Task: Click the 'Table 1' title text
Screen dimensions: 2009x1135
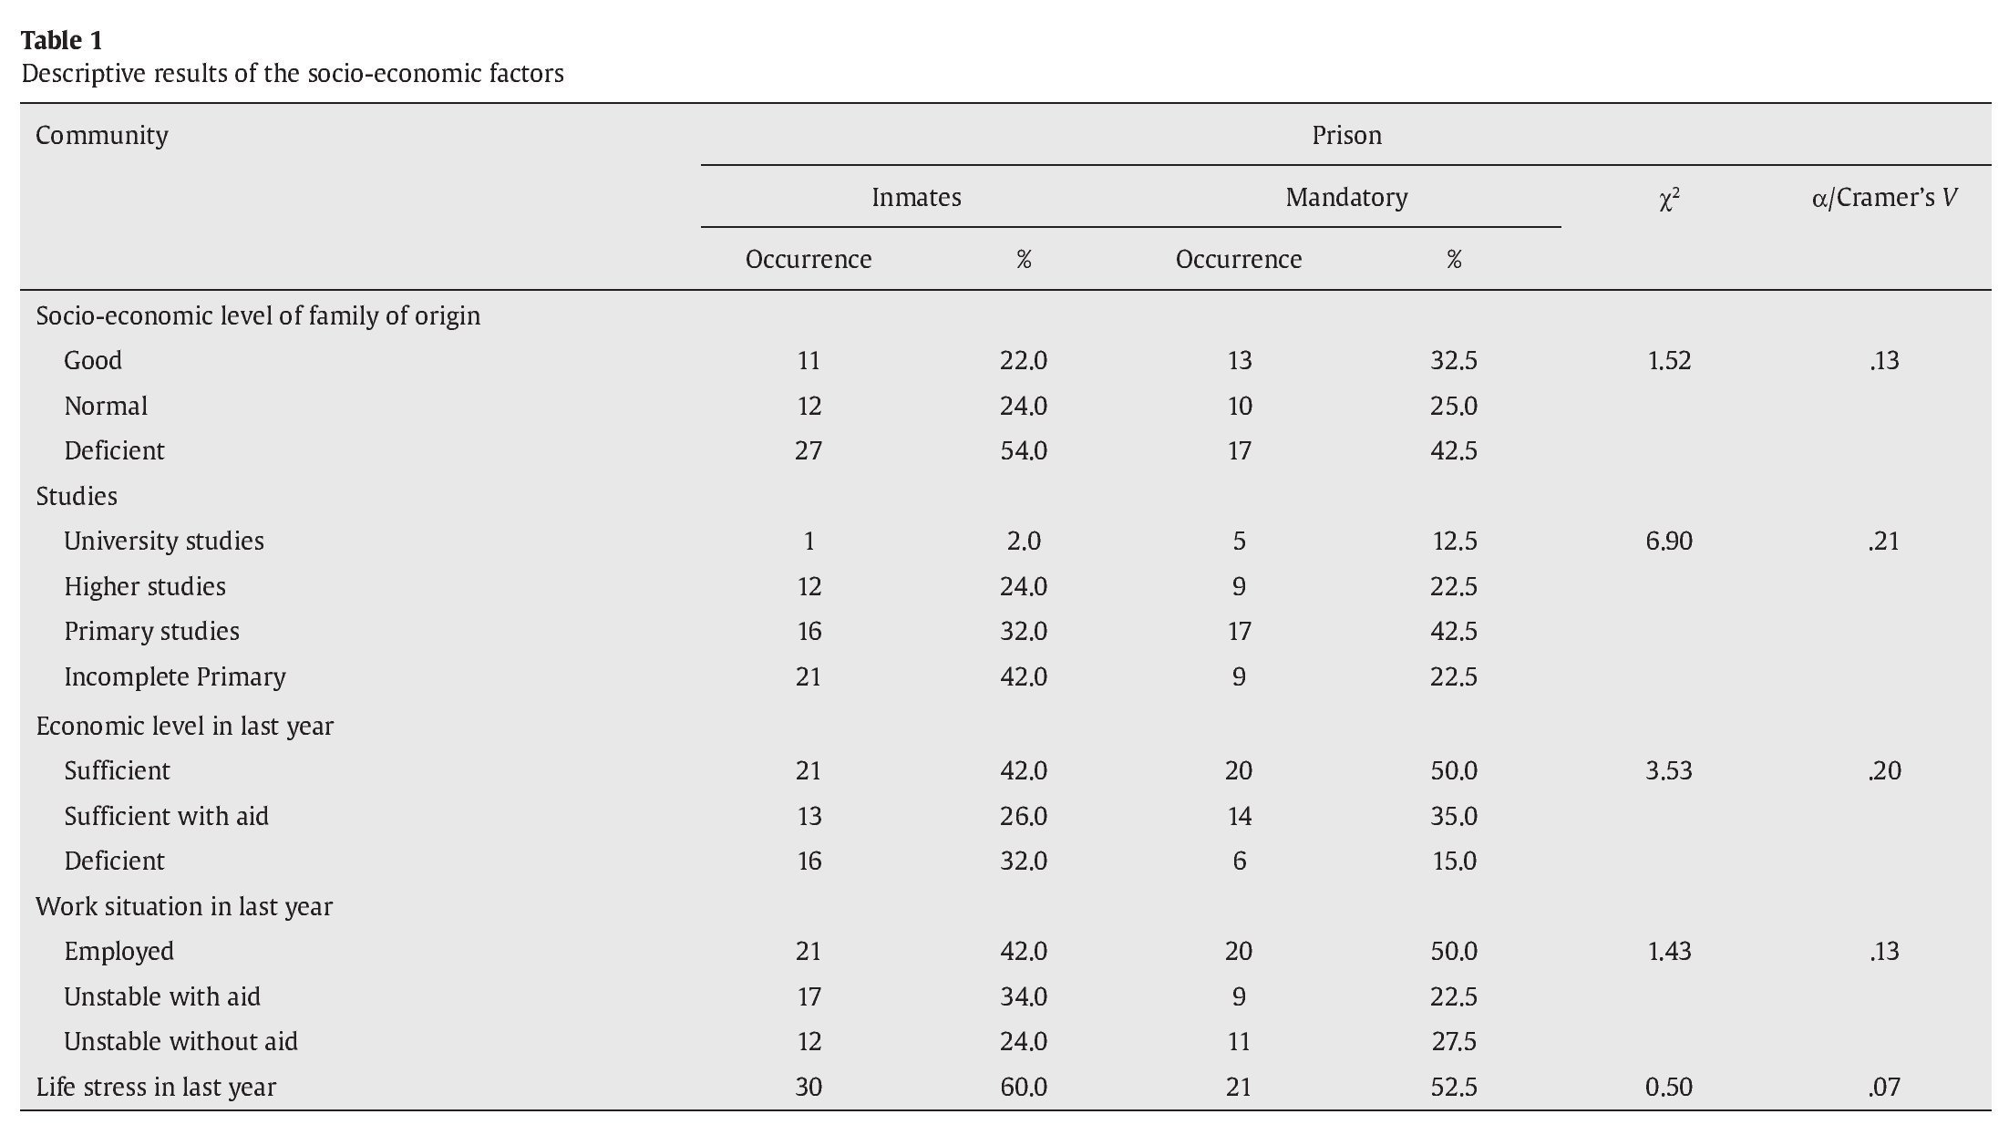Action: pos(62,40)
